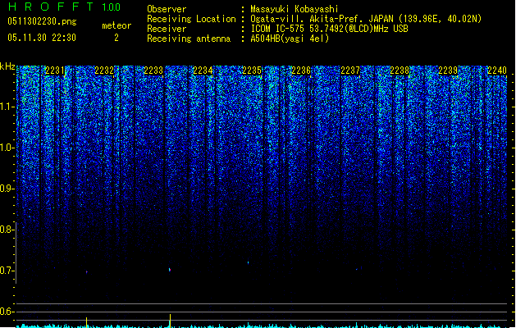Click the Receiver field label
Screen dimensions: 516x328
167,29
